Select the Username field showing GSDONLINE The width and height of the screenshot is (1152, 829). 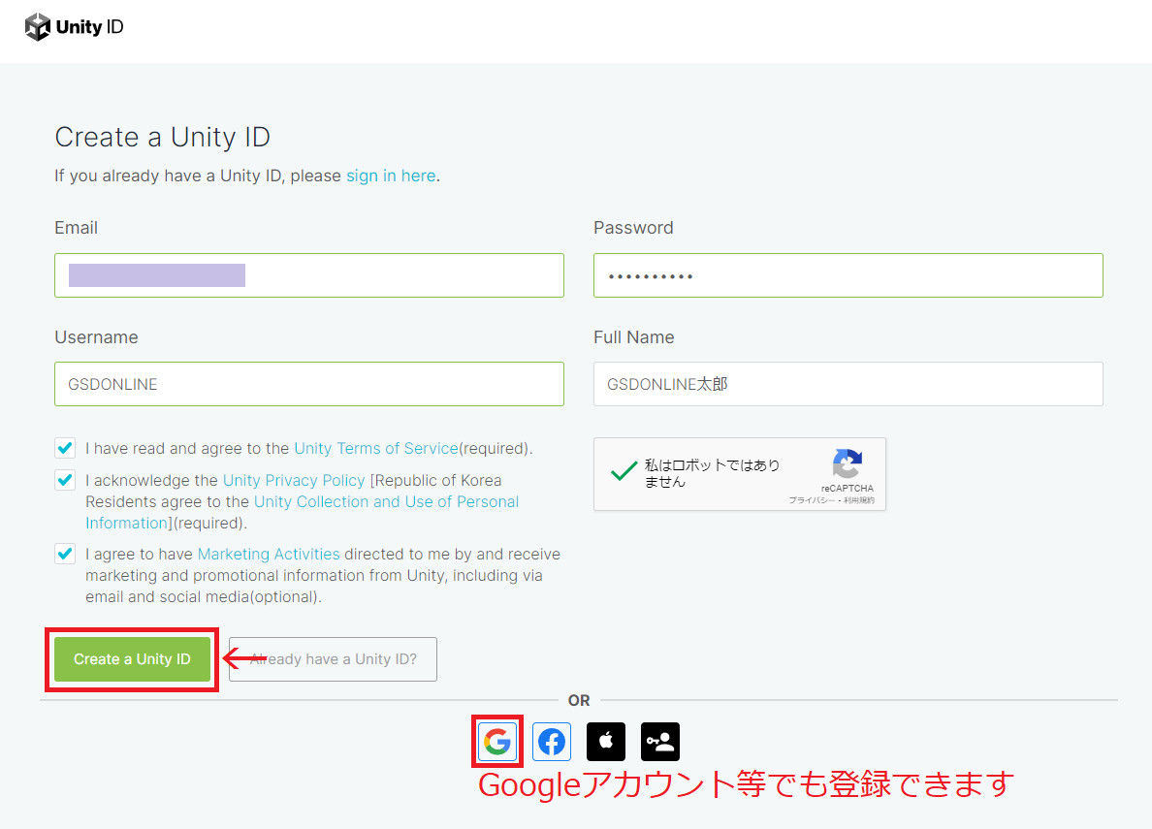tap(308, 384)
